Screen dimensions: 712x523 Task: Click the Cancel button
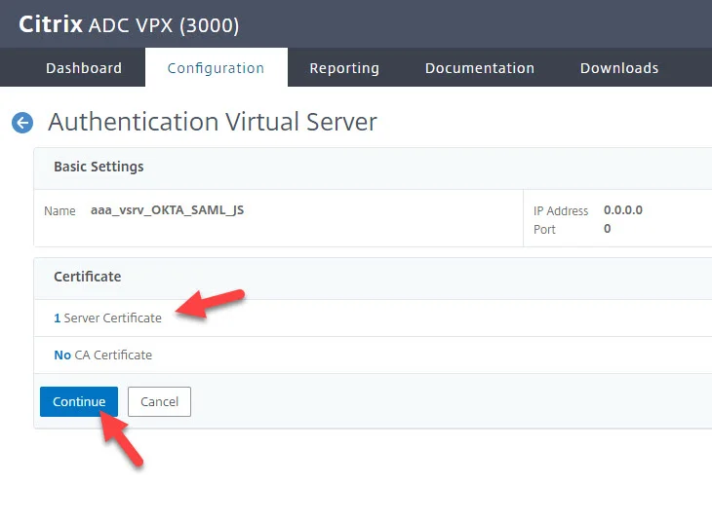159,401
